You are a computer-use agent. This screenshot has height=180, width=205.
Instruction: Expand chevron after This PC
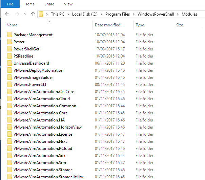tap(68, 14)
